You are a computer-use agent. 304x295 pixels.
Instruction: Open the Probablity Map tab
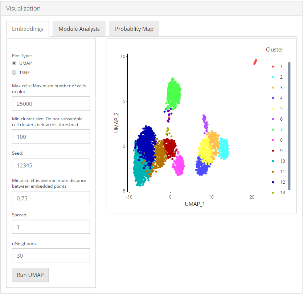point(134,29)
